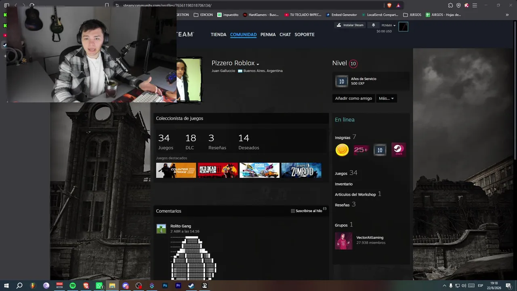Open the Insignias badges link
The image size is (517, 291).
point(343,138)
